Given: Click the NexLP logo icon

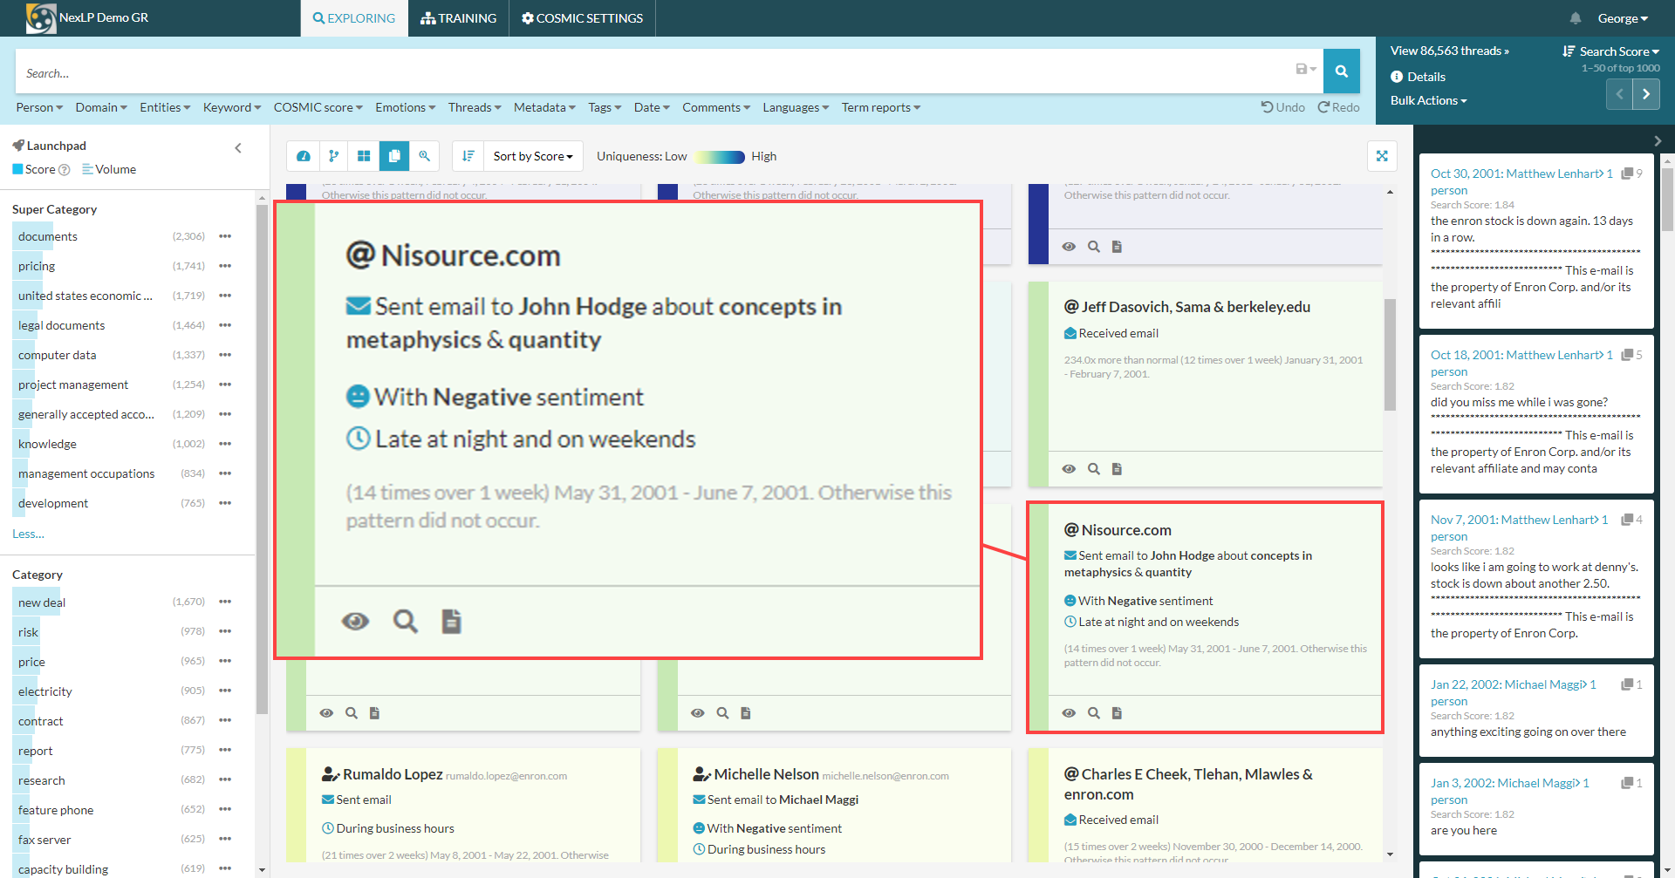Looking at the screenshot, I should (40, 18).
